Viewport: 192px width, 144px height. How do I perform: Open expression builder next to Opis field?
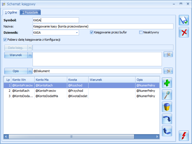click(x=168, y=71)
